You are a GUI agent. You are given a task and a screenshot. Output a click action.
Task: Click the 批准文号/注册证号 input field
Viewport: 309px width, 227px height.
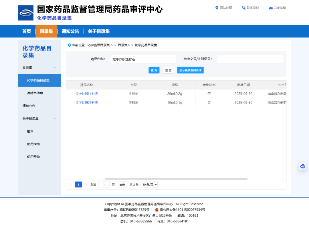(x=250, y=59)
